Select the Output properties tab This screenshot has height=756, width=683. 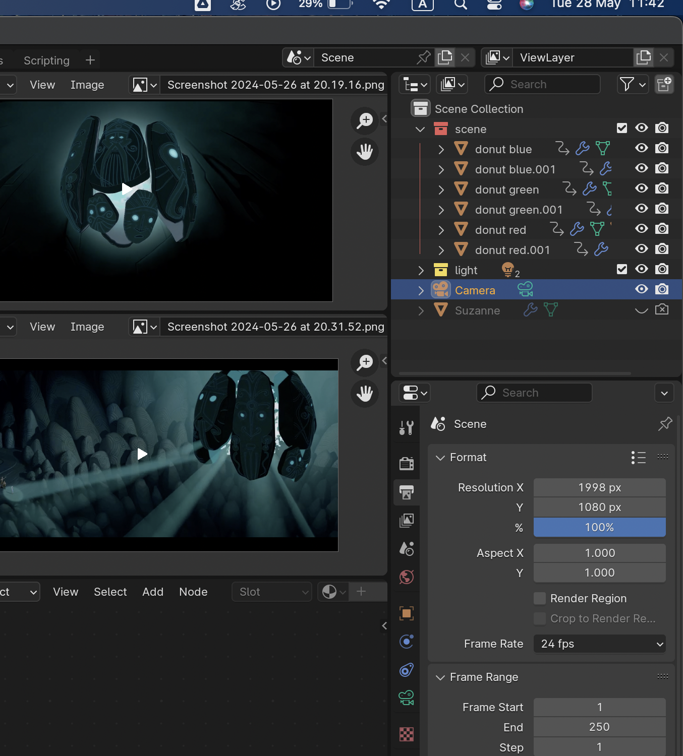click(x=407, y=492)
